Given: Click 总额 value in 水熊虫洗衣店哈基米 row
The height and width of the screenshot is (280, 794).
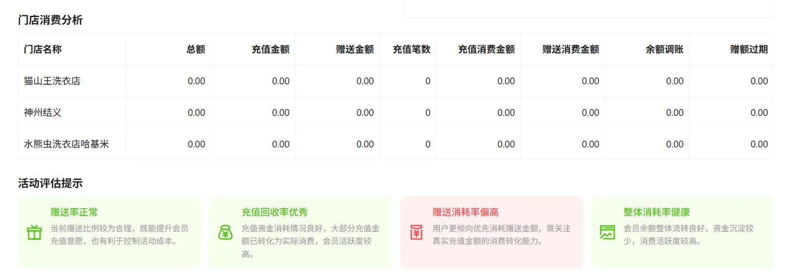Looking at the screenshot, I should point(197,144).
